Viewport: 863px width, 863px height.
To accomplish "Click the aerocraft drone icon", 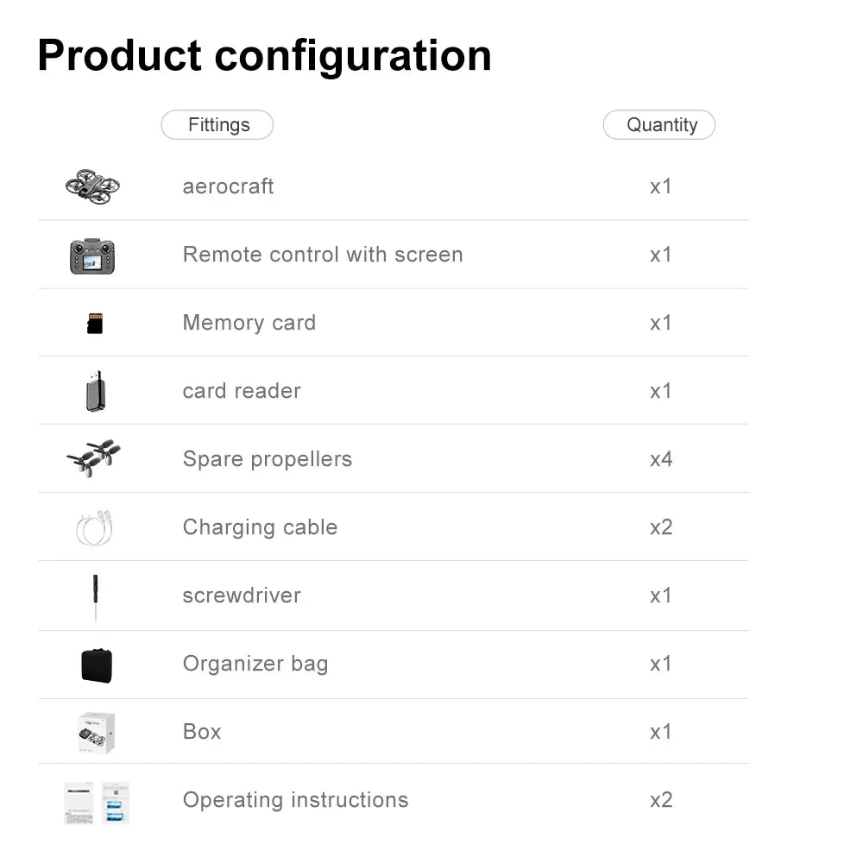I will [x=92, y=186].
